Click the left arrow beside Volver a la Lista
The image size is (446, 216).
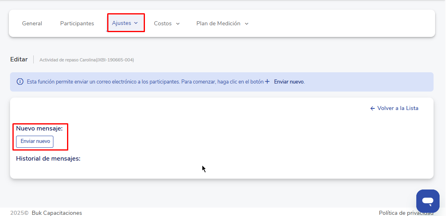point(372,108)
